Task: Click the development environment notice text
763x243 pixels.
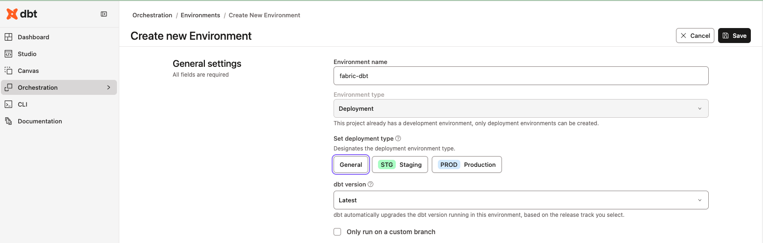Action: (466, 123)
